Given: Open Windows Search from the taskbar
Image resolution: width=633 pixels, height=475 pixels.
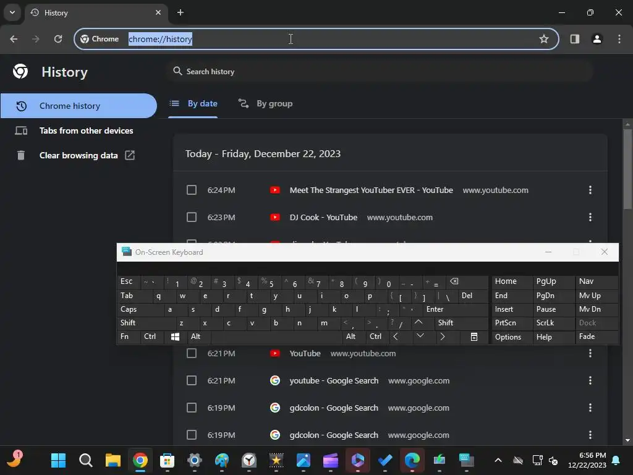Looking at the screenshot, I should click(x=85, y=460).
